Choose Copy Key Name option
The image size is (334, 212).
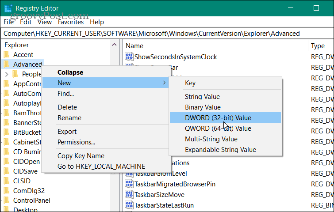click(x=81, y=156)
